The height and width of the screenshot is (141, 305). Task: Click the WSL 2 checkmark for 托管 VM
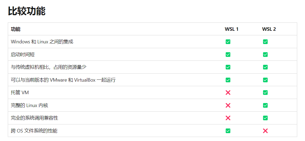(265, 93)
